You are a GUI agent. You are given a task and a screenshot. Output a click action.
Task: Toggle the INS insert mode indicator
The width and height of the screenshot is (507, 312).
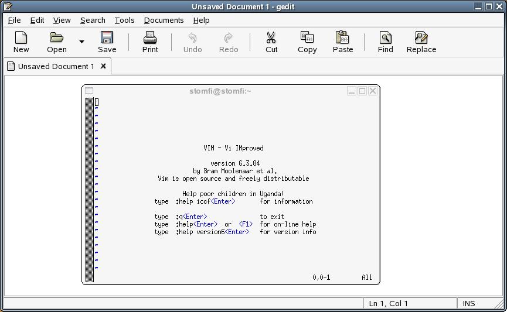[x=469, y=303]
